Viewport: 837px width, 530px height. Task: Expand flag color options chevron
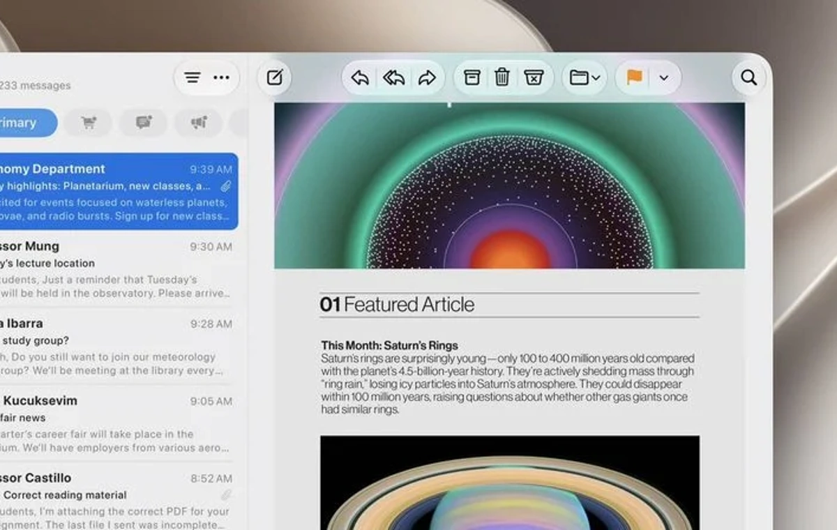[664, 77]
